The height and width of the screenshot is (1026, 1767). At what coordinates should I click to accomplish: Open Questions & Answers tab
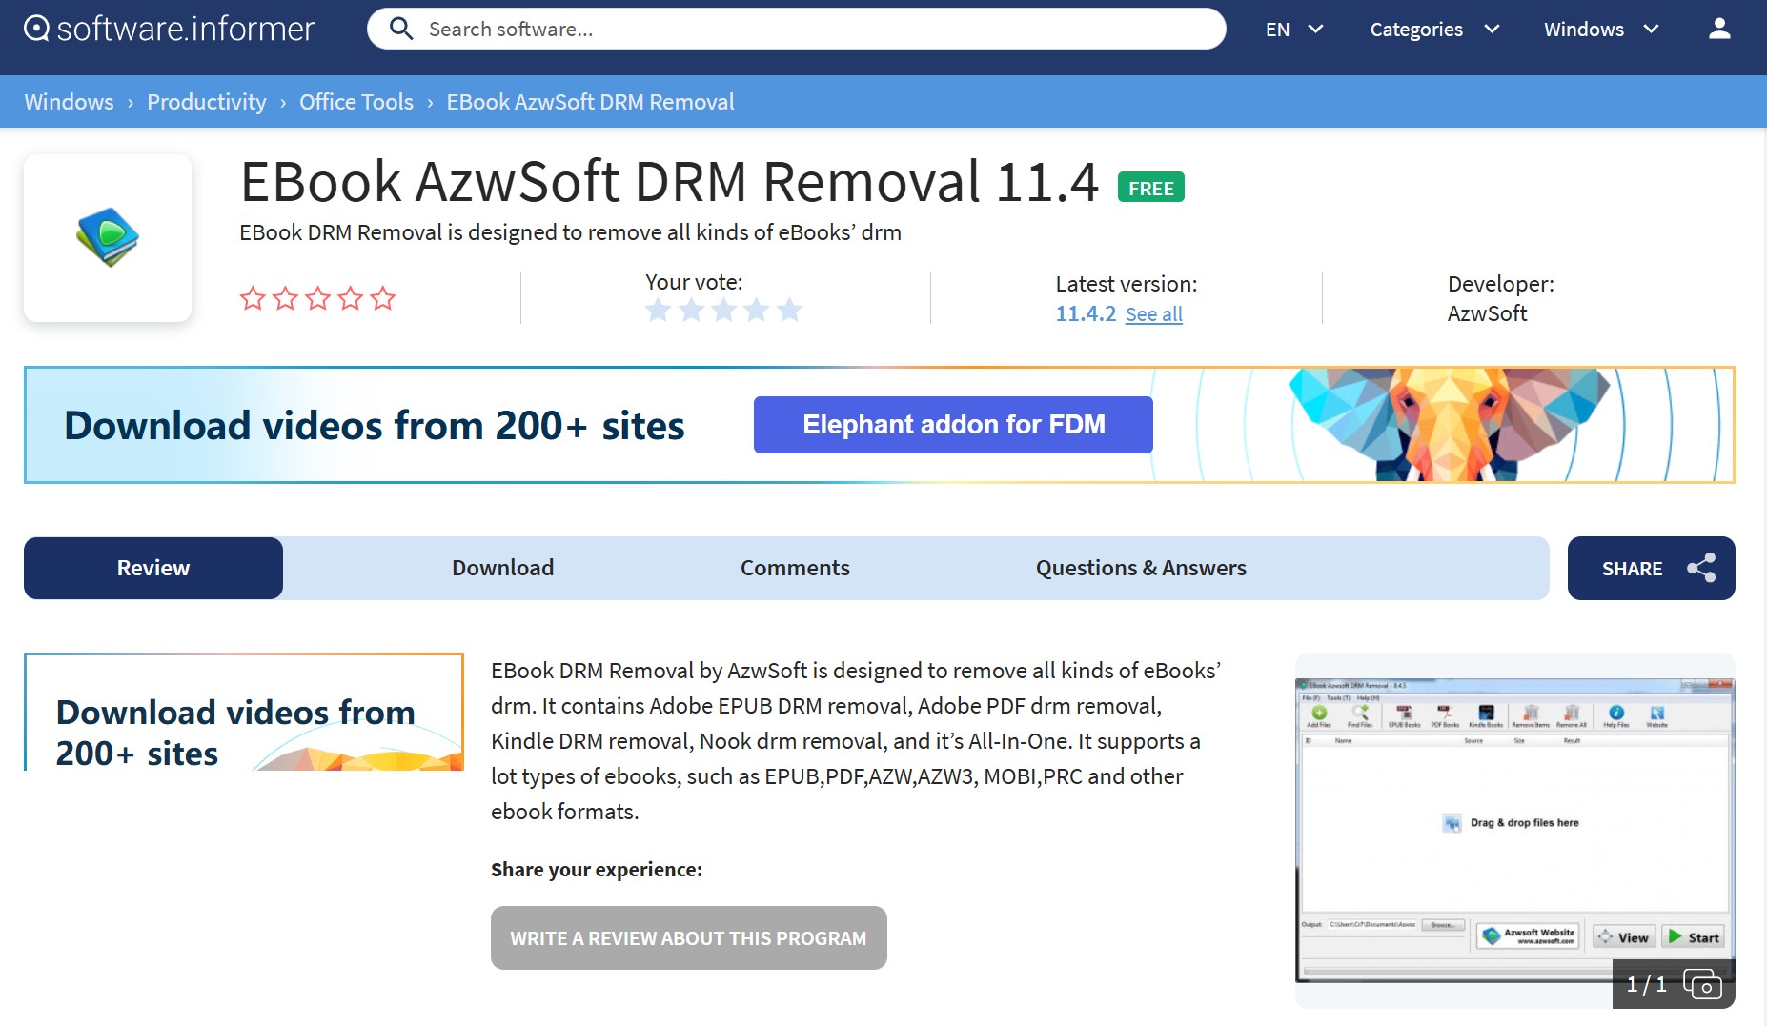(x=1141, y=568)
